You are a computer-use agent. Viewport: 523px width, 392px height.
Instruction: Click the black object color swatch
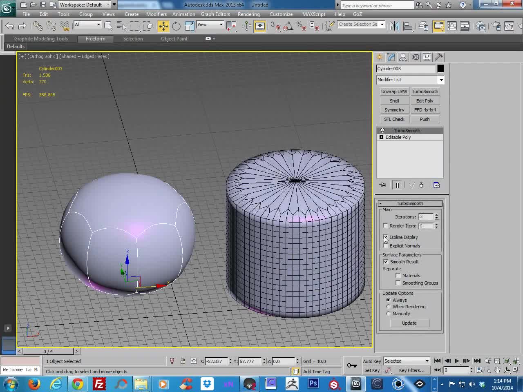click(440, 69)
